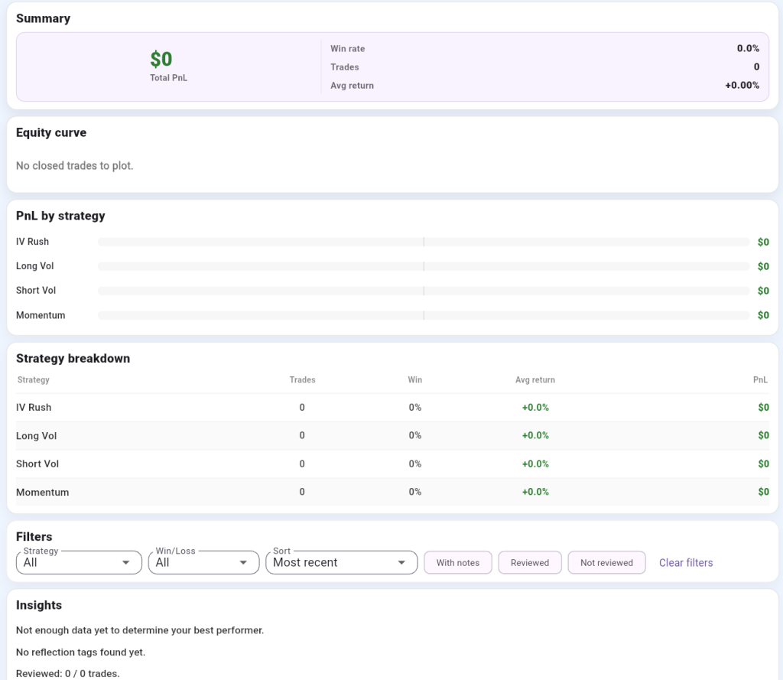Toggle the Reviewed filter chip
Screen dimensions: 783x680
click(530, 562)
